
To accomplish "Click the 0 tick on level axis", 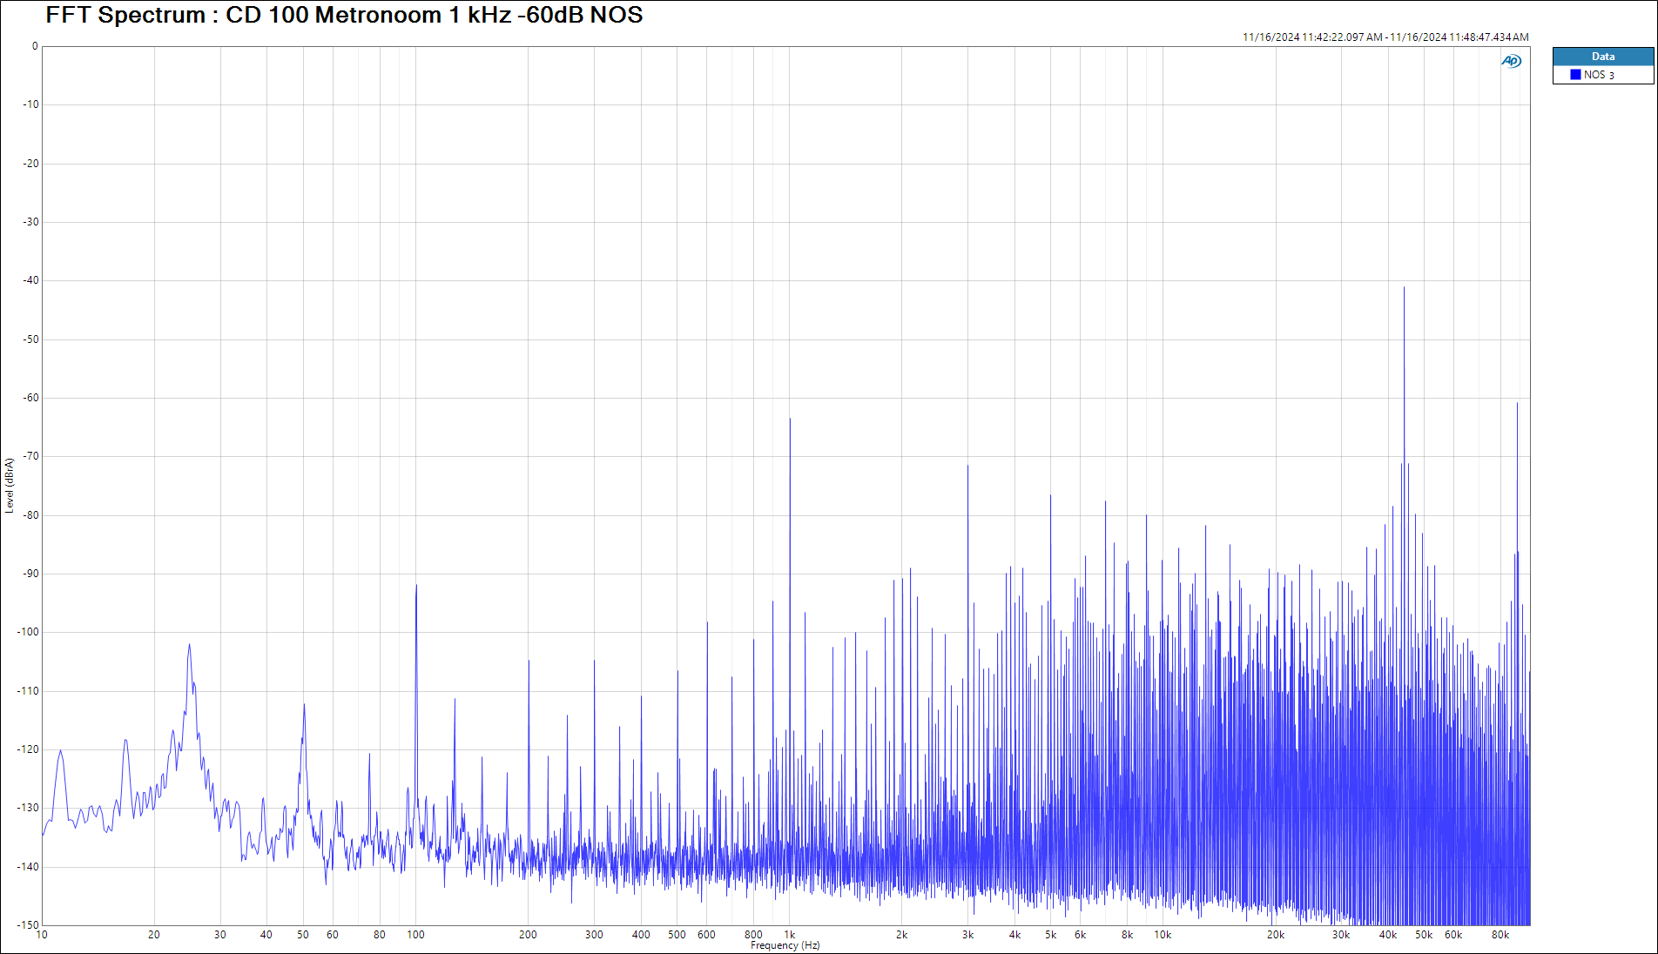I will click(35, 46).
